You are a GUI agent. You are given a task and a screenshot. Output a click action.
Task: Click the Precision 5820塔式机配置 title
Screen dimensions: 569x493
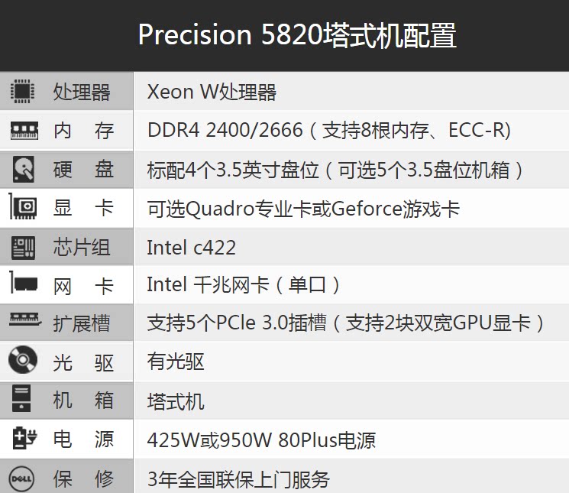(297, 35)
